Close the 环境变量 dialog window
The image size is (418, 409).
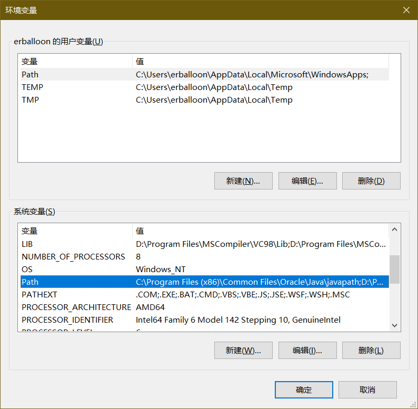(x=406, y=10)
